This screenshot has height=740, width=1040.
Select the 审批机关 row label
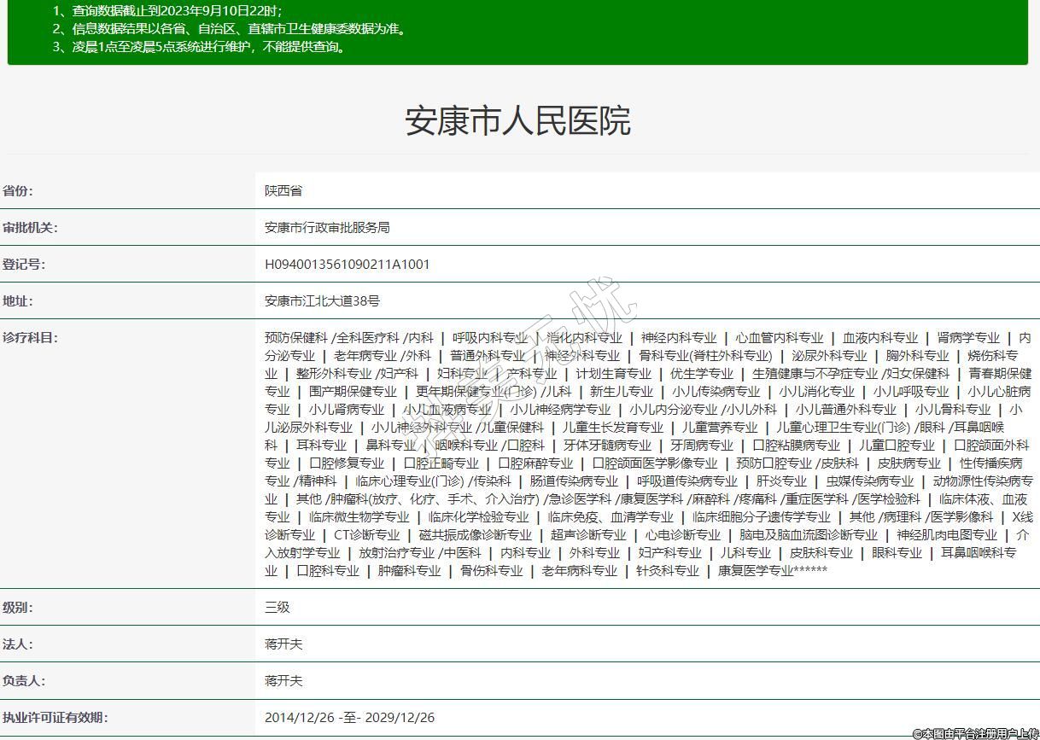(30, 228)
